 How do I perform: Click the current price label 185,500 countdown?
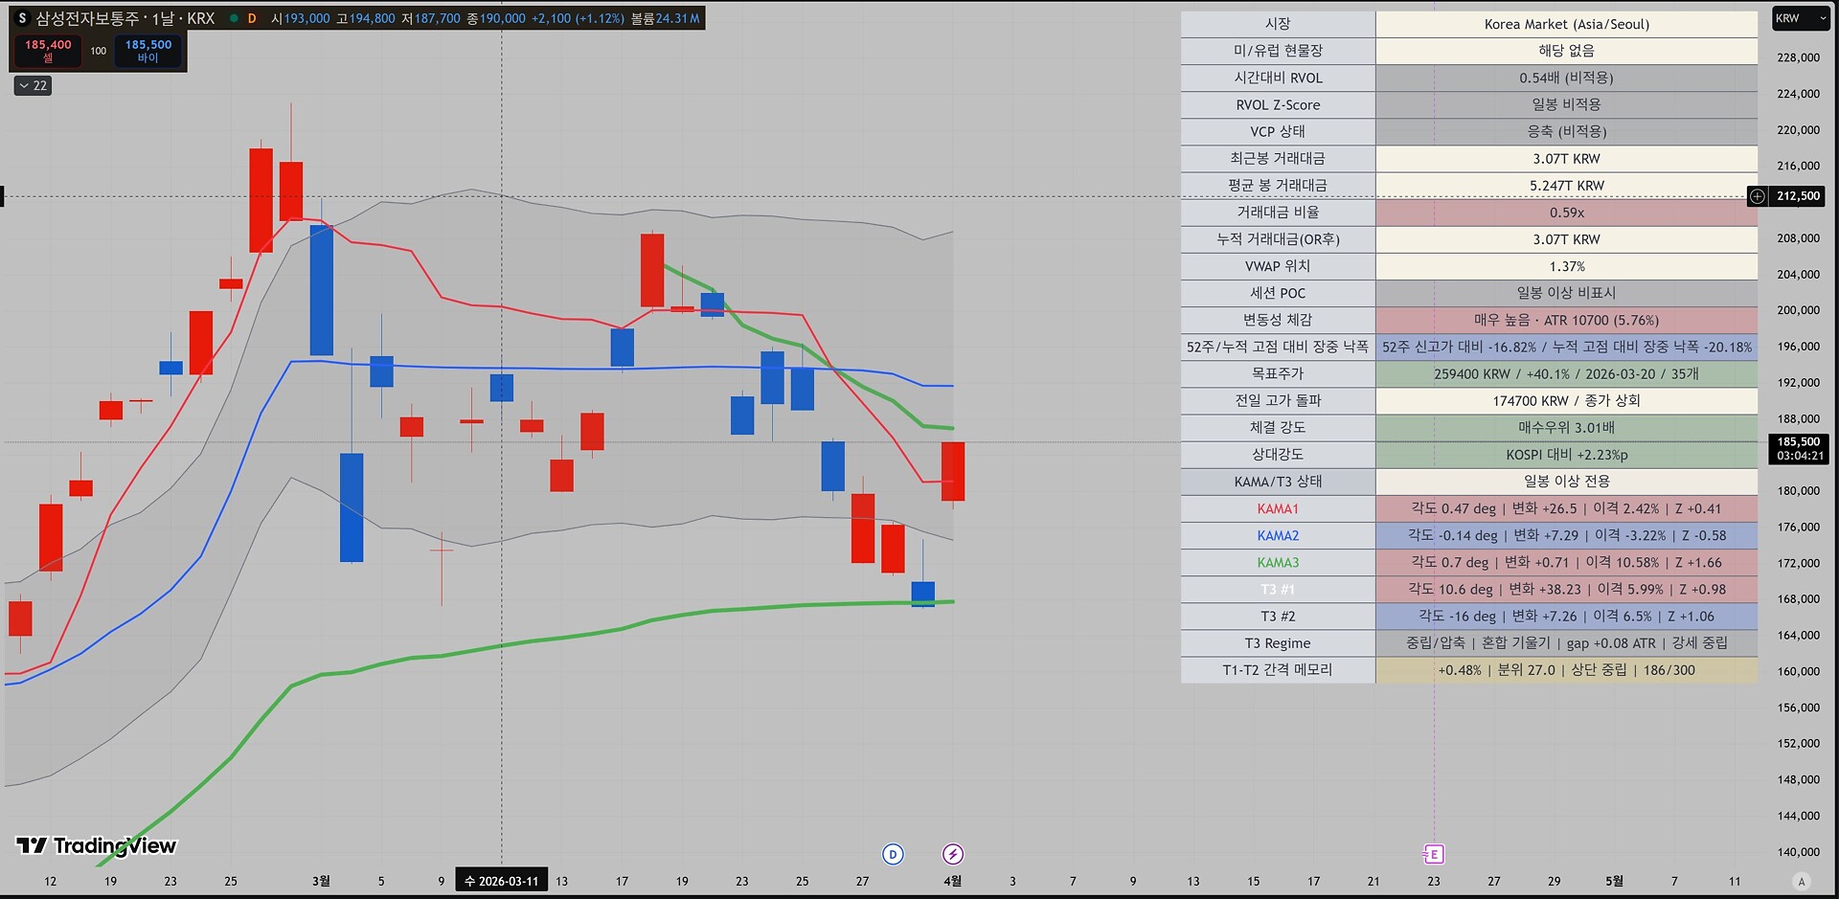point(1800,449)
